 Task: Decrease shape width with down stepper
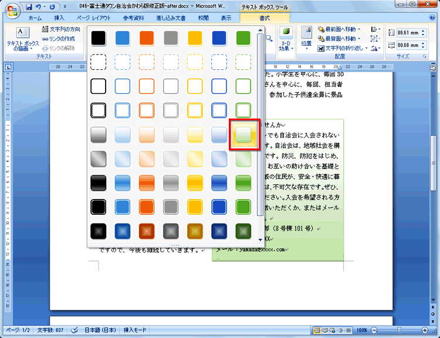[x=423, y=47]
